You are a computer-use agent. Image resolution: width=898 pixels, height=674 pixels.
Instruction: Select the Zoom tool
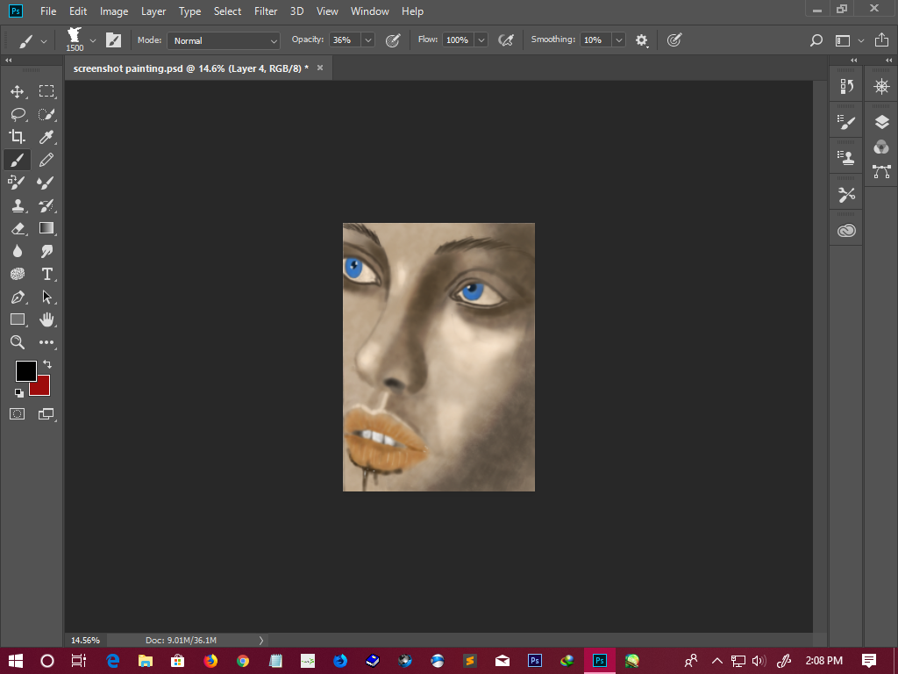point(18,342)
